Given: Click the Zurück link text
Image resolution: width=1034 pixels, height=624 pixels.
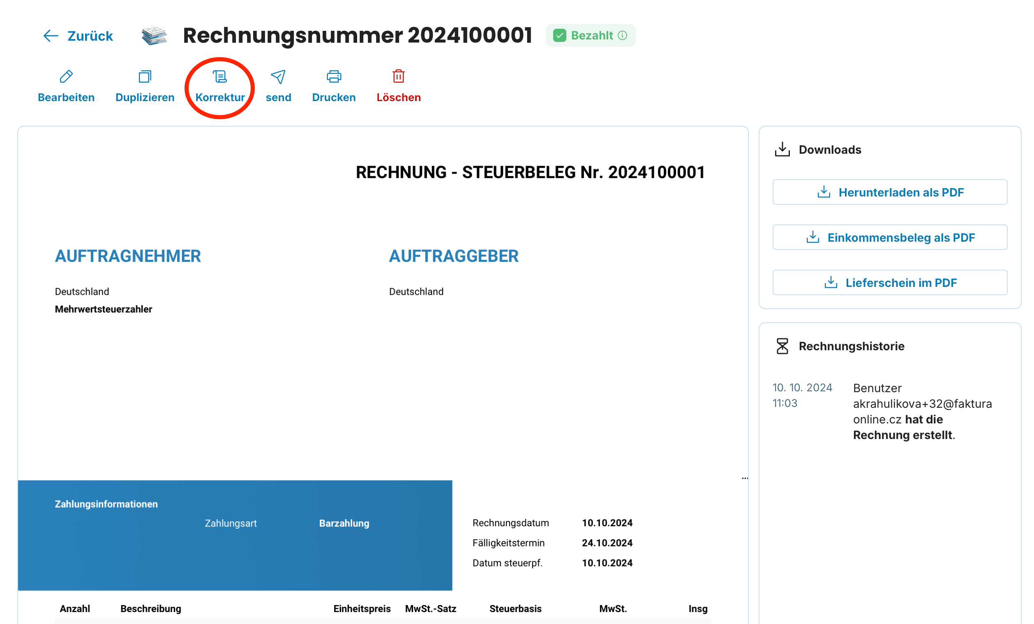Looking at the screenshot, I should click(x=90, y=36).
